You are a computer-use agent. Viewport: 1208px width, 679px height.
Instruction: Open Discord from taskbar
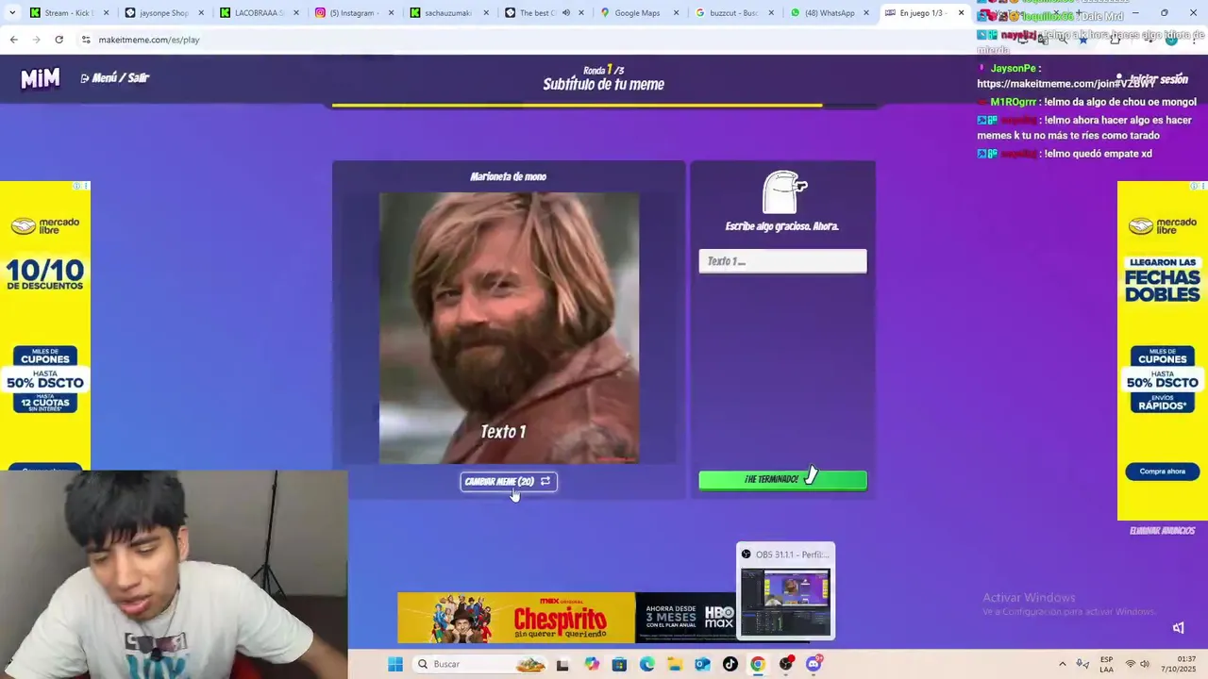pyautogui.click(x=814, y=664)
